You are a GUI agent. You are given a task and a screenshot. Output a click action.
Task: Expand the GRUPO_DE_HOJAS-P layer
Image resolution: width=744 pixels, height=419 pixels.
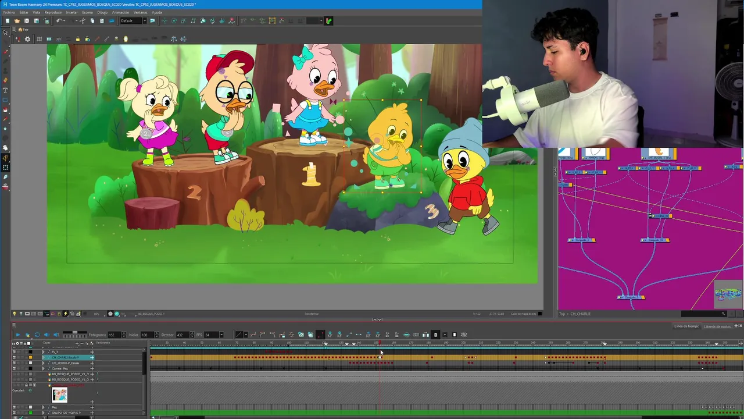[43, 413]
